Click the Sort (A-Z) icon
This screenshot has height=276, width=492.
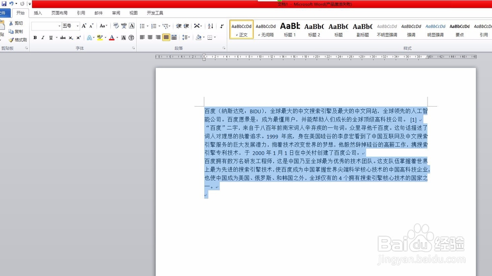211,26
